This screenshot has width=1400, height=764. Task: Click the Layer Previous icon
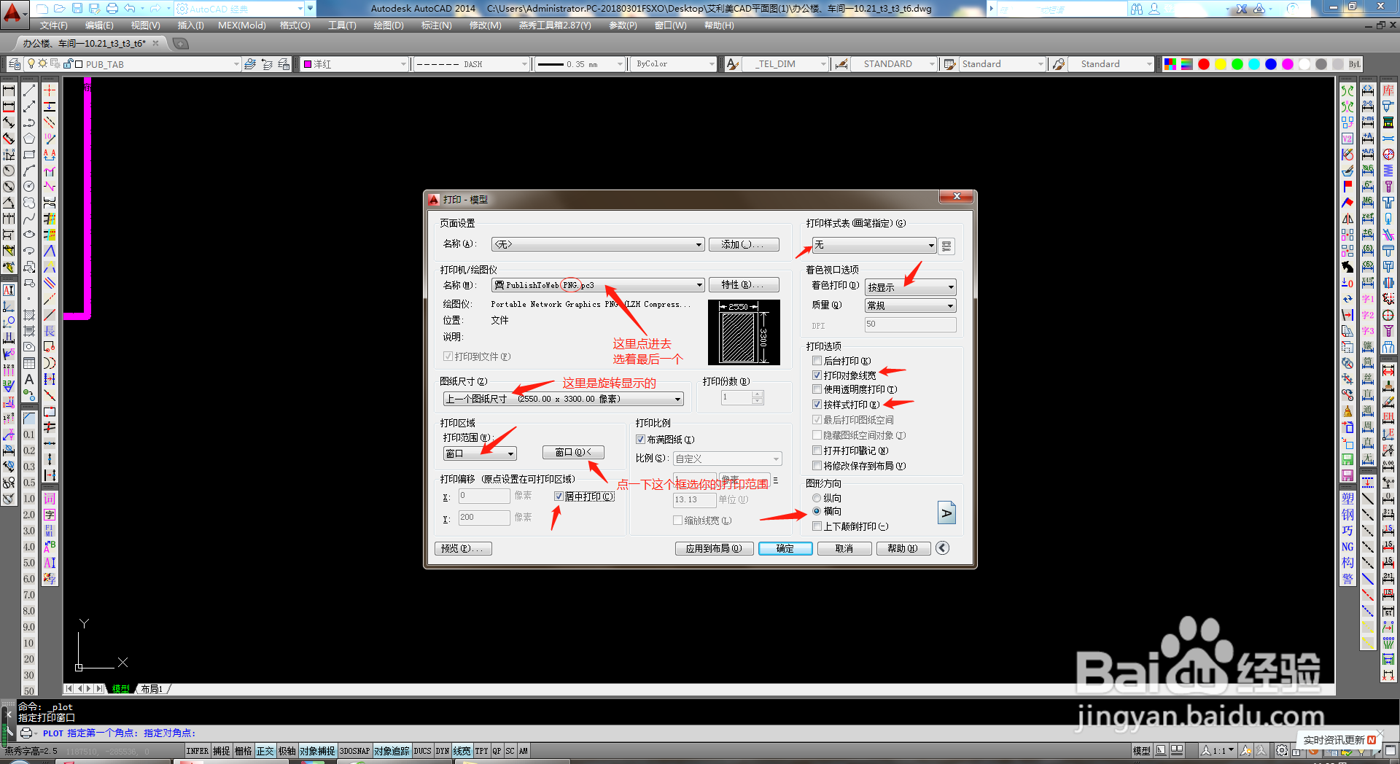[267, 64]
